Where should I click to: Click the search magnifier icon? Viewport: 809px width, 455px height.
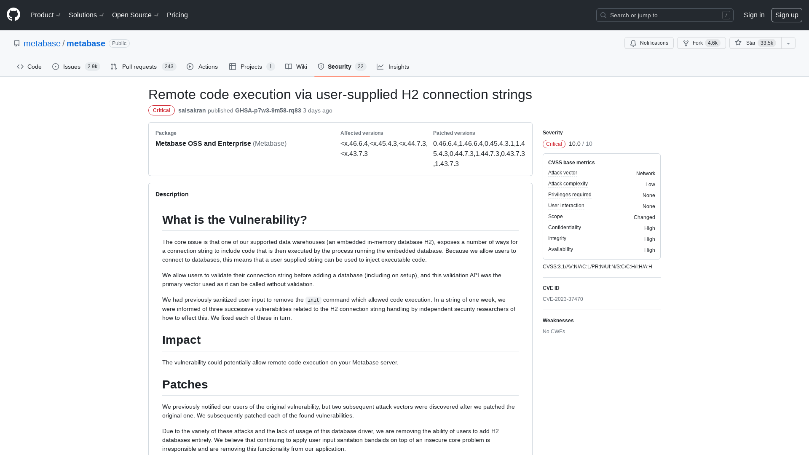click(x=603, y=15)
